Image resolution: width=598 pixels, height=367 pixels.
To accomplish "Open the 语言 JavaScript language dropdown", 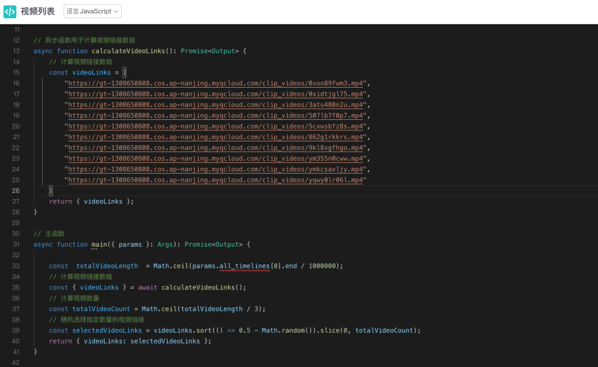I will pos(92,12).
